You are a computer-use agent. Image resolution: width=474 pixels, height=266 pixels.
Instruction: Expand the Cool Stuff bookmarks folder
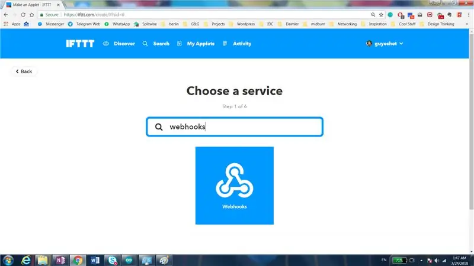[x=403, y=24]
